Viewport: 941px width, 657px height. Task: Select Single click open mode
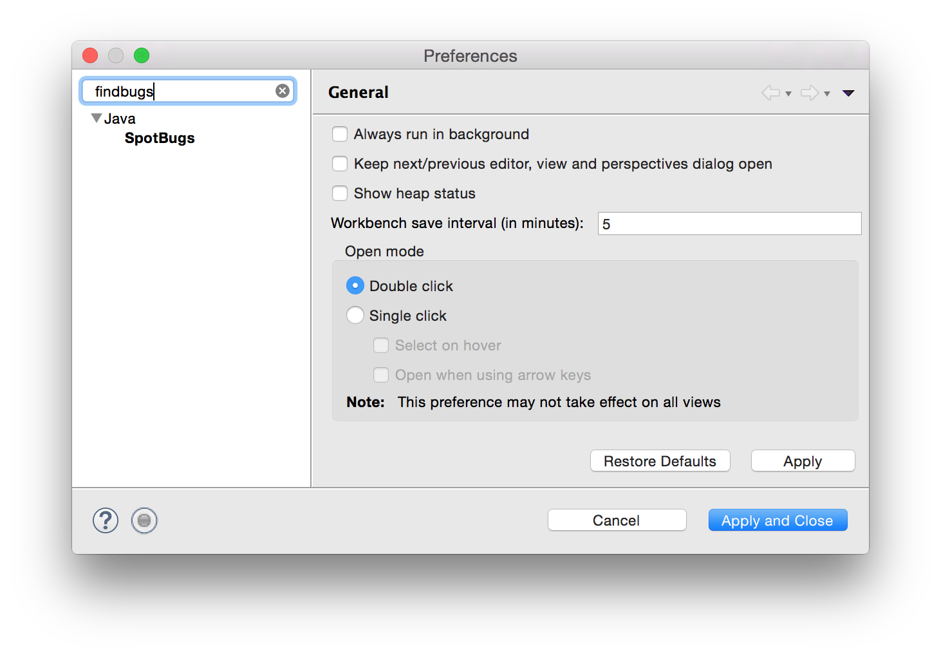coord(355,315)
